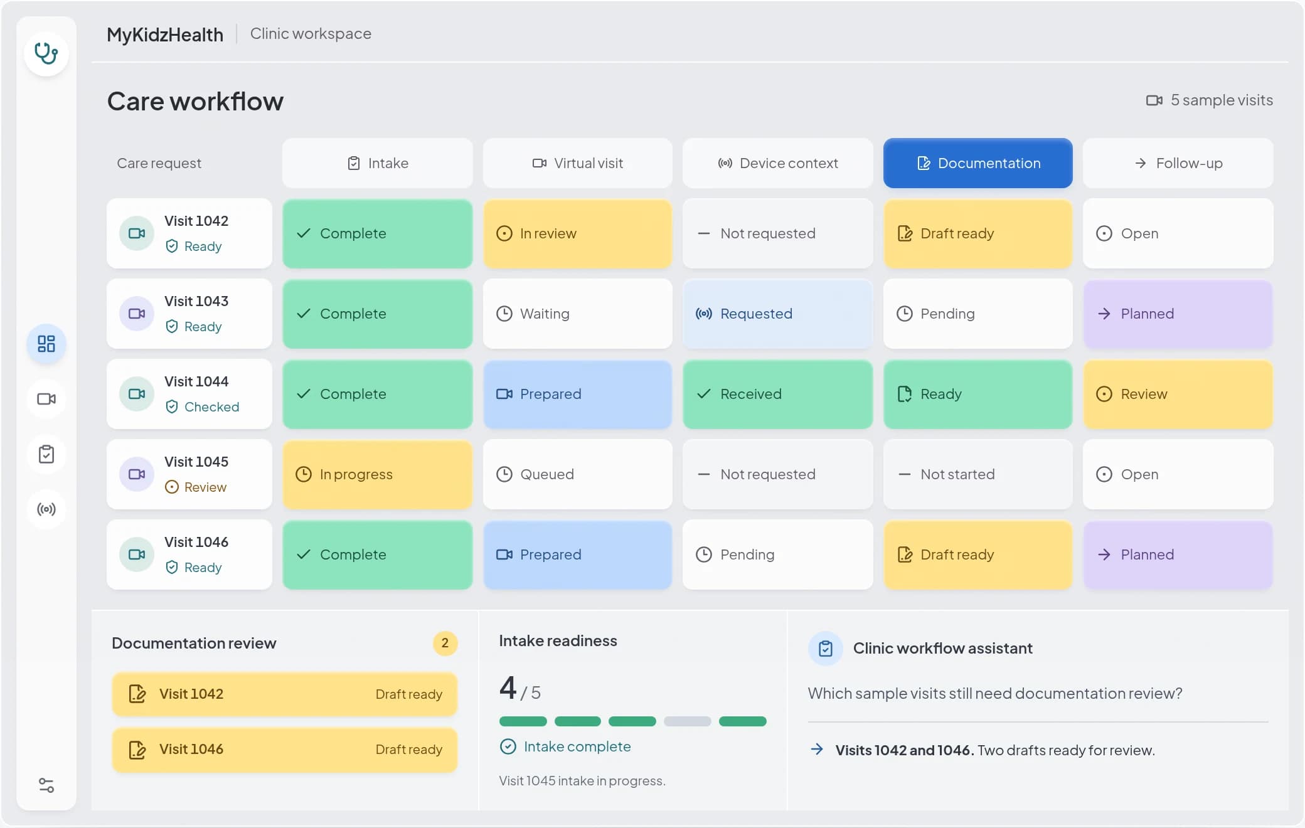Open Visit 1043 Planned follow-up cell

[x=1178, y=314]
